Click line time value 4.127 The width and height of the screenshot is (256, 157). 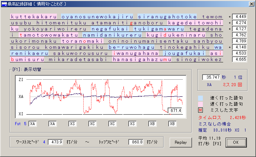pos(239,29)
